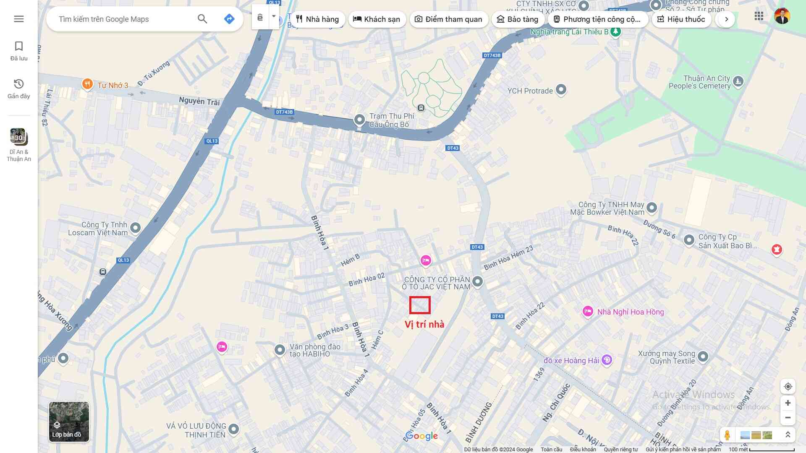Click the search magnifier icon

point(202,19)
